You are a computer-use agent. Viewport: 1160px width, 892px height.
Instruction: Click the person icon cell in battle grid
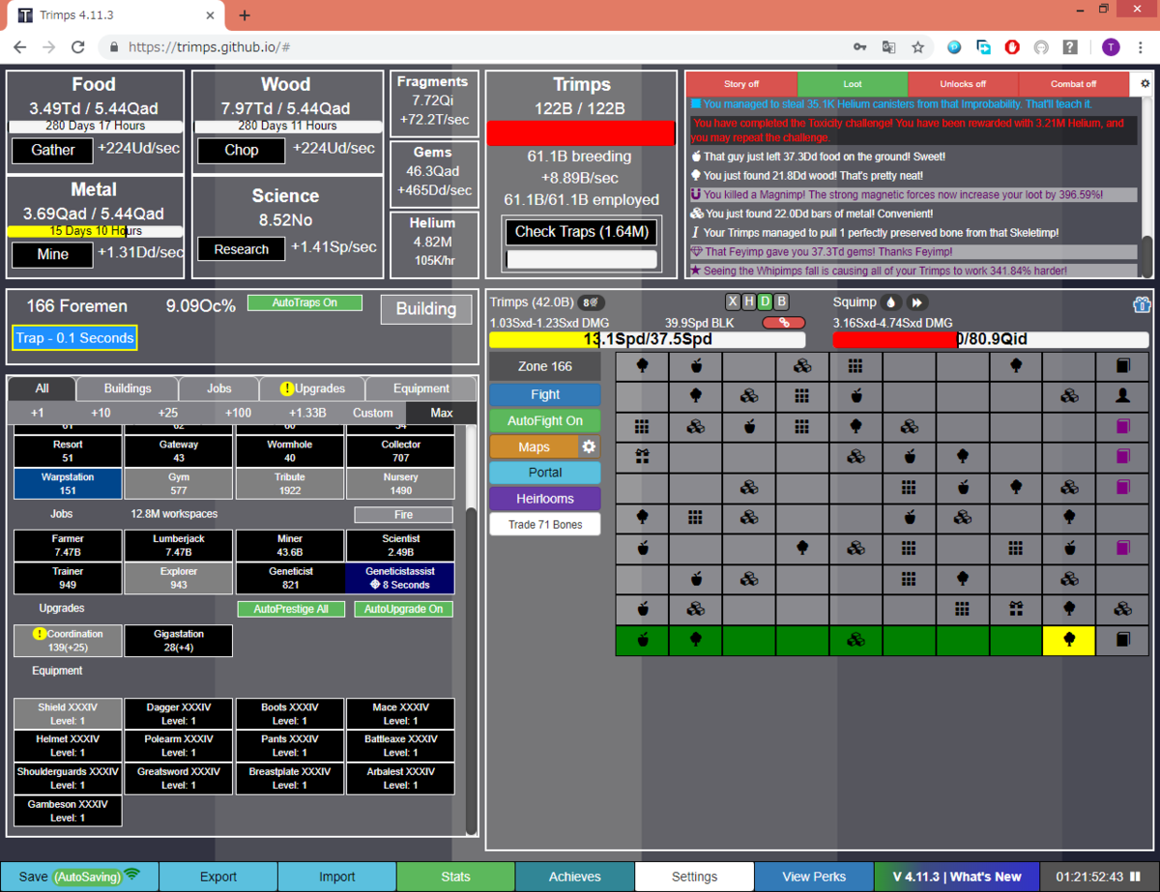point(1122,395)
